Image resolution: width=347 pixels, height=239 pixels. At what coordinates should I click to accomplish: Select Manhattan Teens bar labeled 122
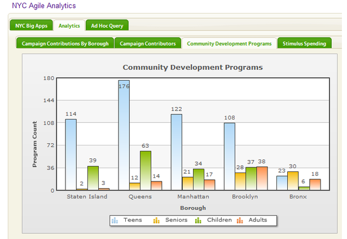(177, 152)
